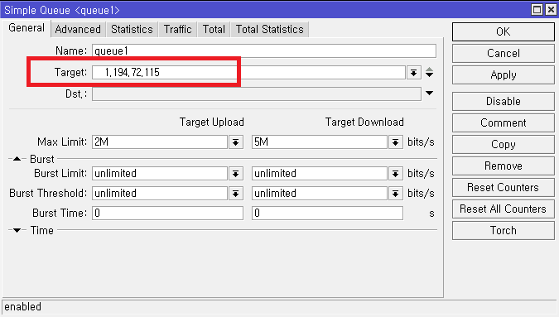Open the Traffic tab
This screenshot has height=317, width=559.
(x=177, y=29)
